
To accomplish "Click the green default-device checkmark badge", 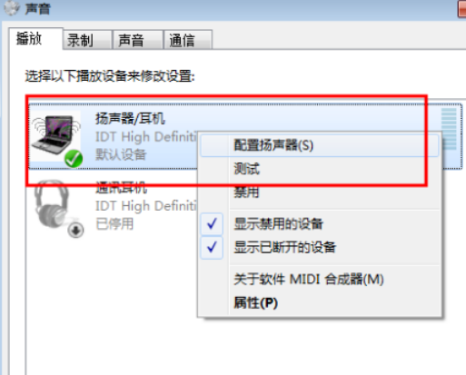I will (x=74, y=158).
